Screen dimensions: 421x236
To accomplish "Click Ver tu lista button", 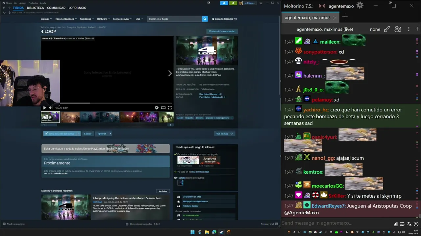I will pyautogui.click(x=224, y=134).
